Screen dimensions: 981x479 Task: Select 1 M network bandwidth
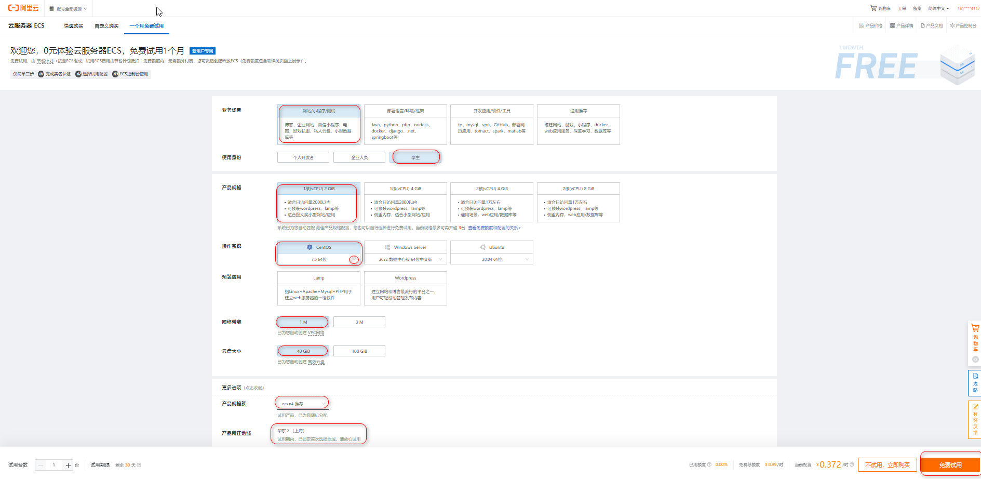click(x=303, y=322)
